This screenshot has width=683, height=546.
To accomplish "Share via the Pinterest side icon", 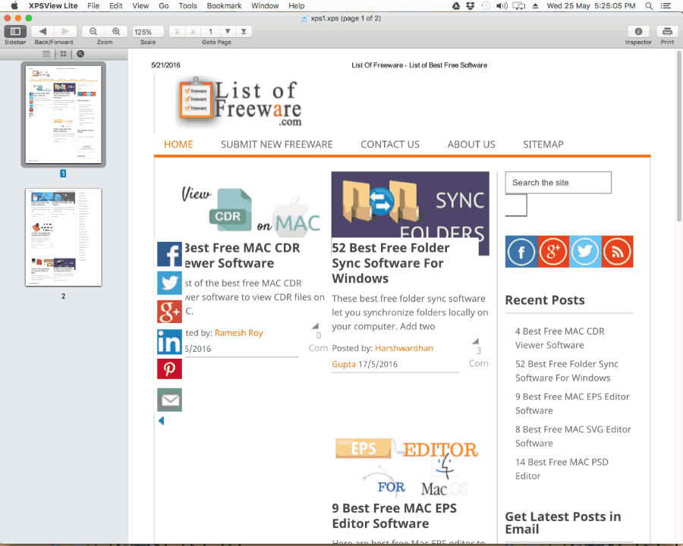I will tap(169, 369).
